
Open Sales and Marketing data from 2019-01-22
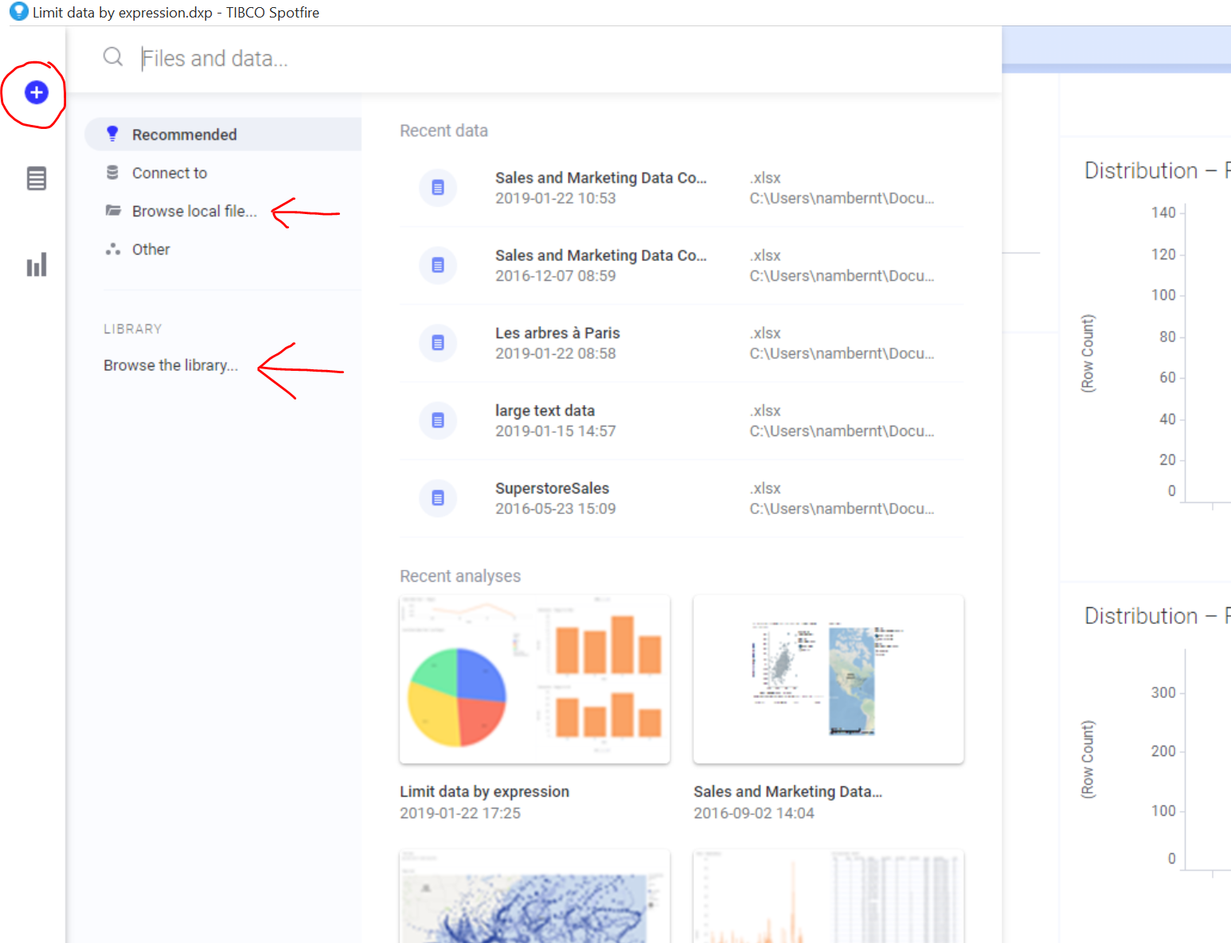click(600, 188)
